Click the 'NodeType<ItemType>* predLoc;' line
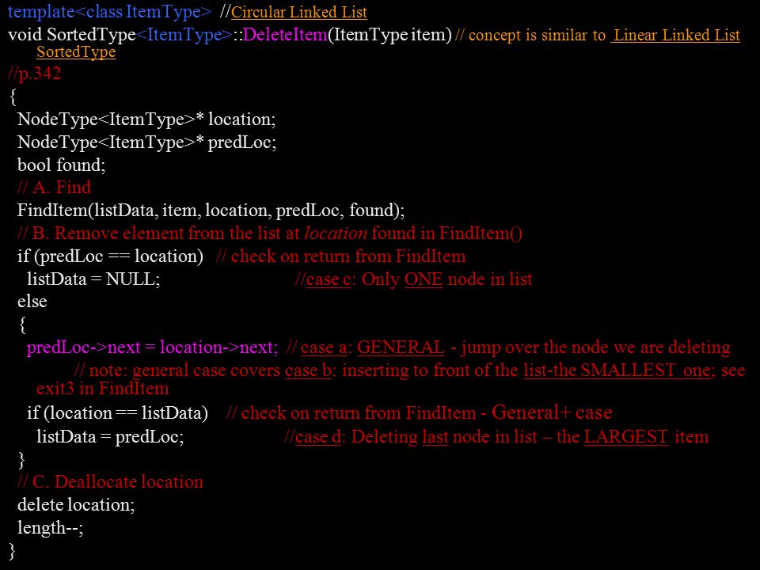The width and height of the screenshot is (760, 570). [x=147, y=142]
